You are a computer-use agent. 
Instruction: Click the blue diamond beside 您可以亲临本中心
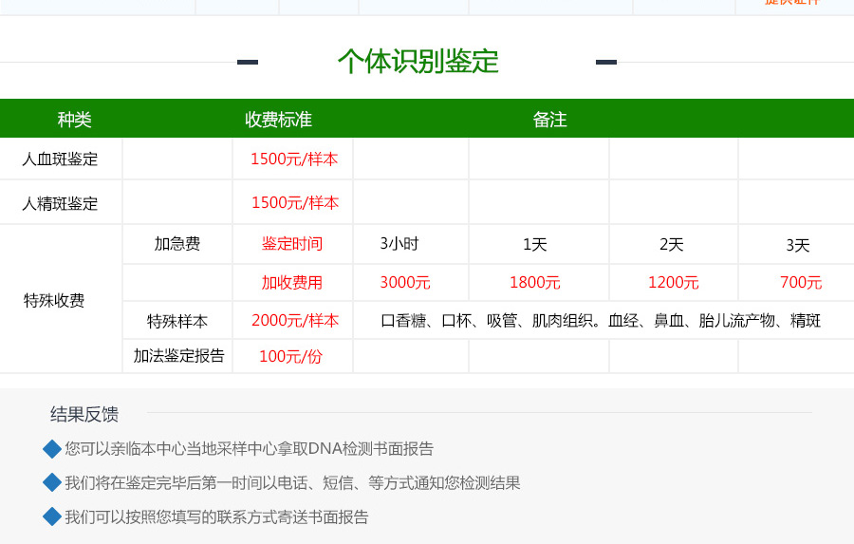(x=52, y=449)
